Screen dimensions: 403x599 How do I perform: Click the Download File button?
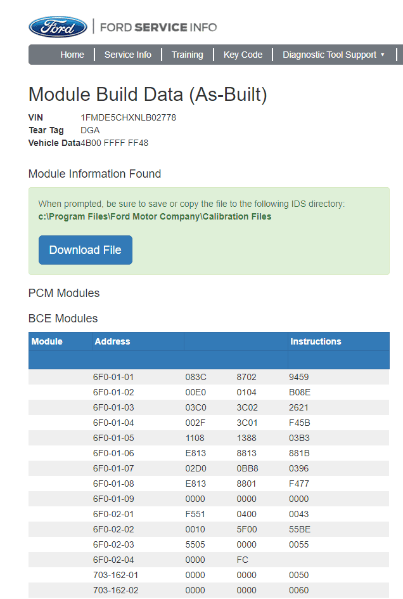pyautogui.click(x=86, y=250)
